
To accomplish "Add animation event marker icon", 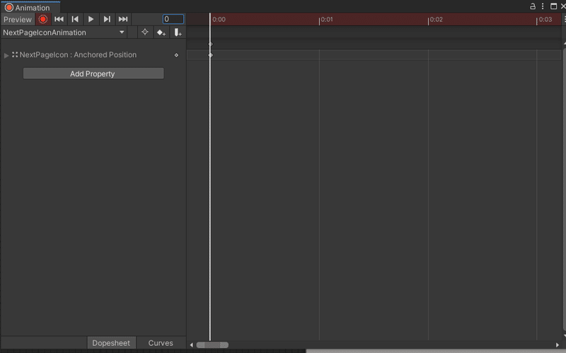I will point(178,33).
